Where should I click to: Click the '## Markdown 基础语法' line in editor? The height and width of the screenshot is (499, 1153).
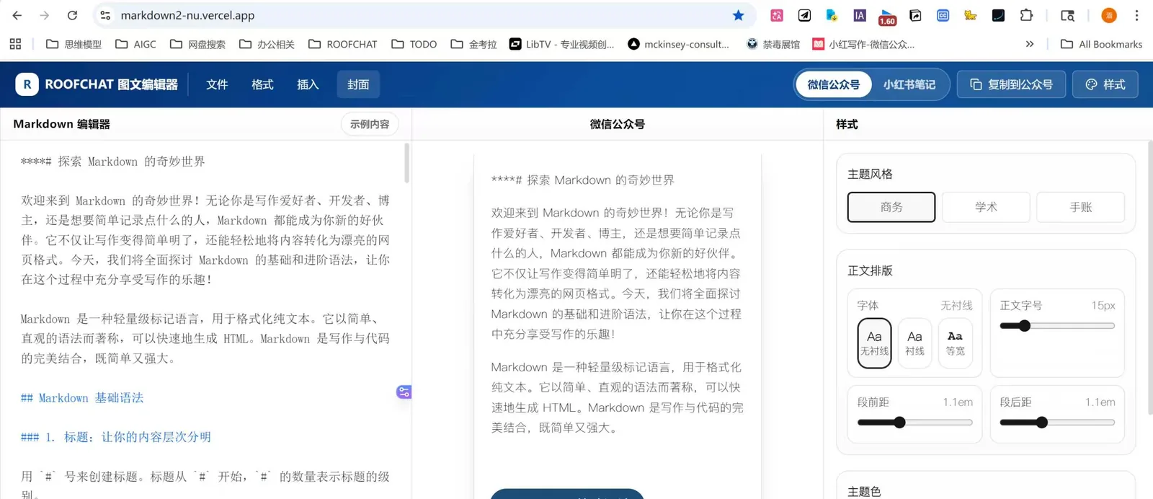82,397
